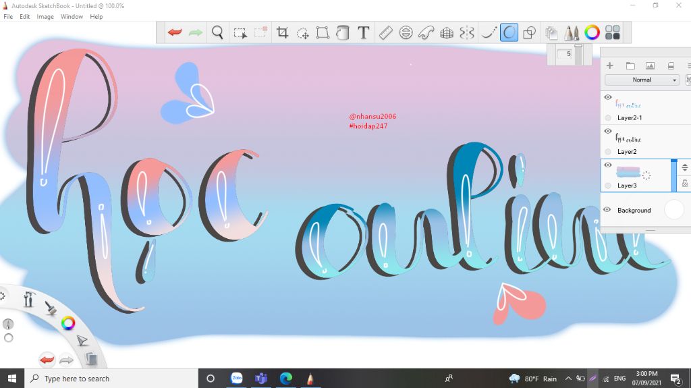
Task: Click the Windows Start button
Action: click(12, 379)
